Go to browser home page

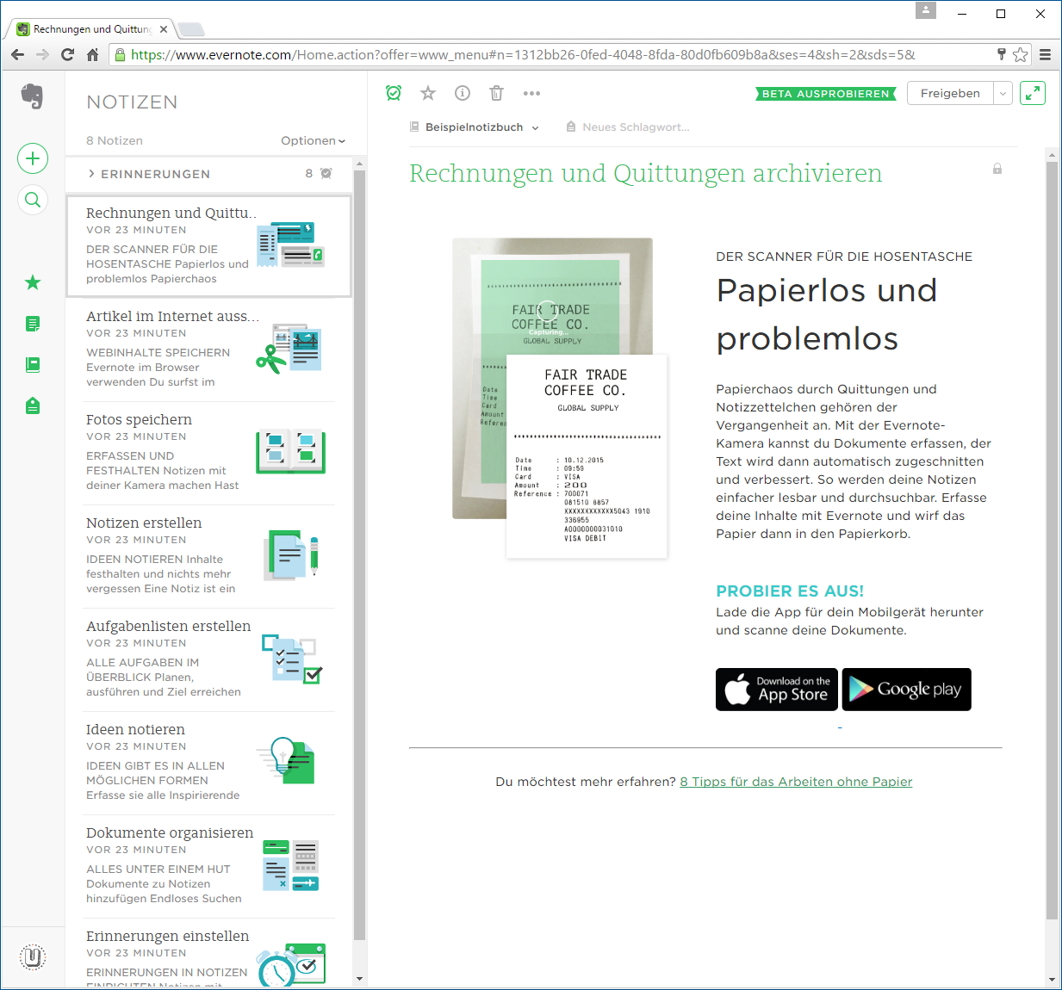click(92, 55)
